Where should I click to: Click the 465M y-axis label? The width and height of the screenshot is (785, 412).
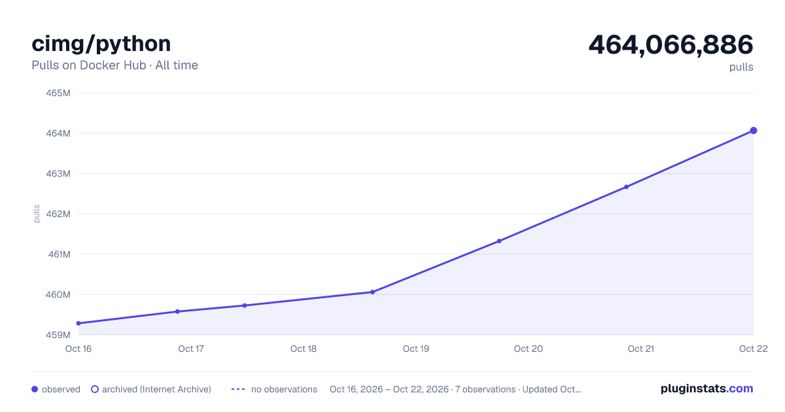pyautogui.click(x=58, y=93)
